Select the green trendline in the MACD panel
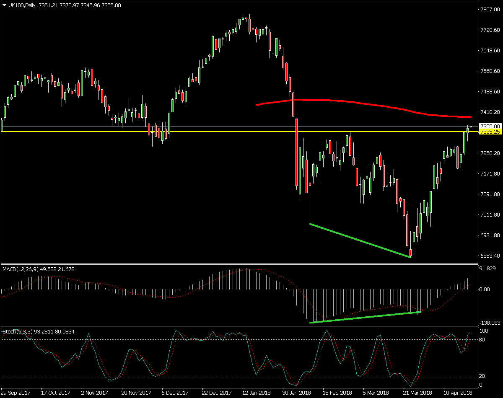Viewport: 503px width, 398px height. 365,317
